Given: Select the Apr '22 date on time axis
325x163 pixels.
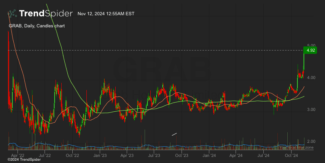Looking at the screenshot, I should [18, 155].
